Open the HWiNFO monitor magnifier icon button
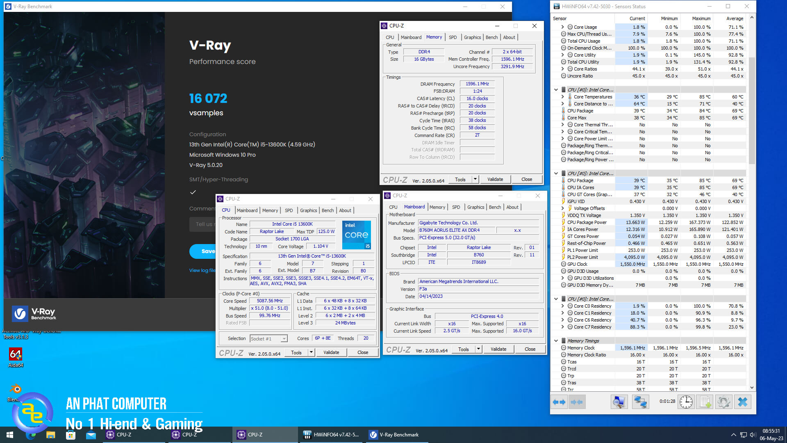787x443 pixels. coord(619,402)
